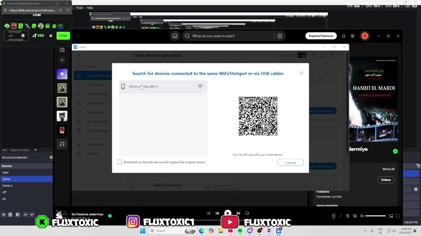Viewport: 421px width, 236px height.
Task: Click Show all in credits section
Action: pyautogui.click(x=388, y=169)
